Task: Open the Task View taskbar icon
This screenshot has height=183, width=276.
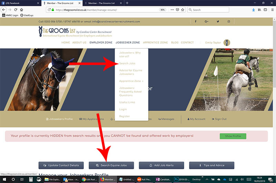Action: point(22,179)
